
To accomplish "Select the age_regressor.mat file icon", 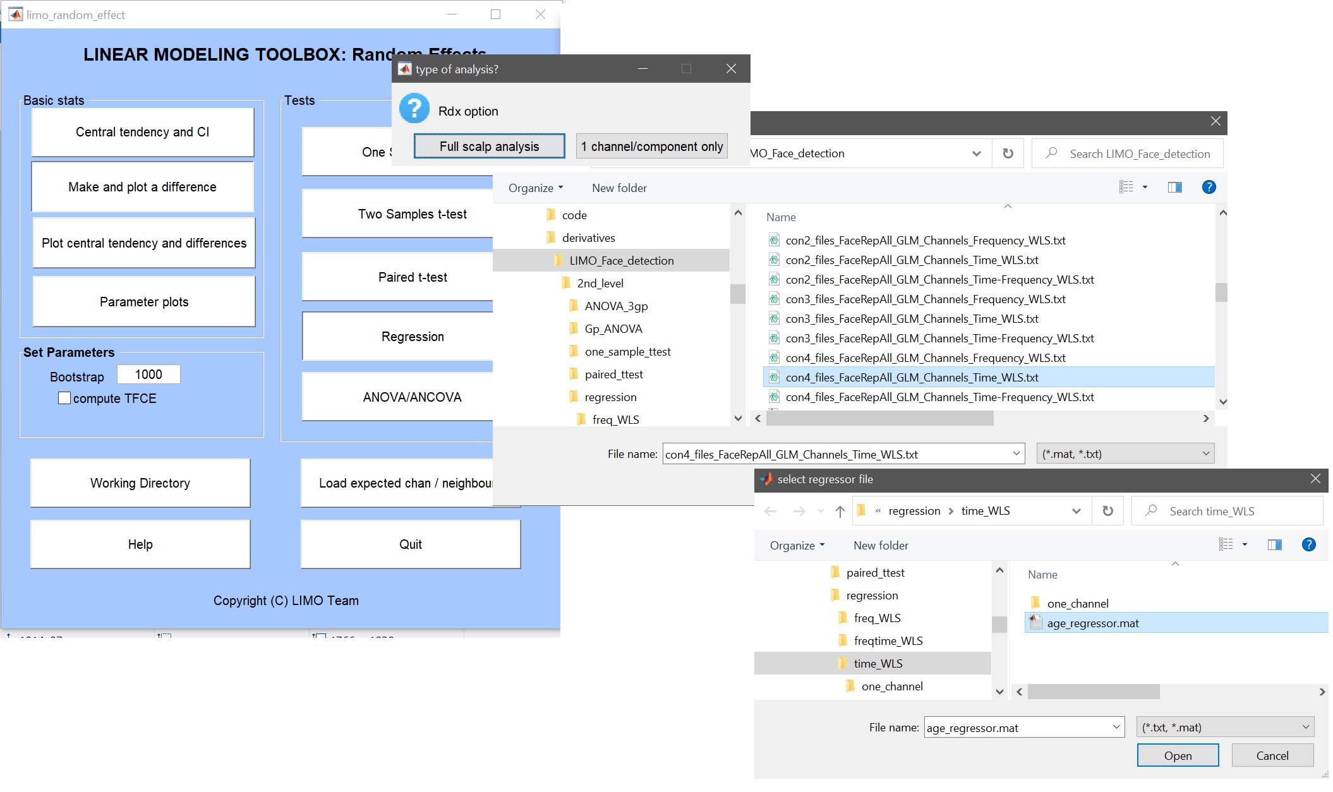I will (1035, 623).
